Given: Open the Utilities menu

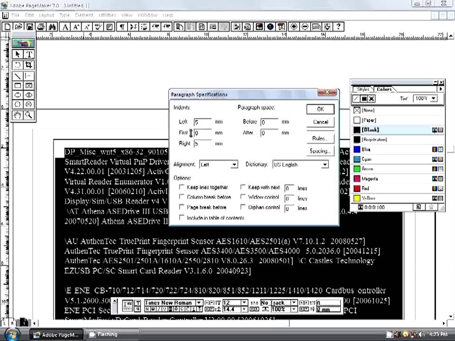Looking at the screenshot, I should [x=108, y=15].
